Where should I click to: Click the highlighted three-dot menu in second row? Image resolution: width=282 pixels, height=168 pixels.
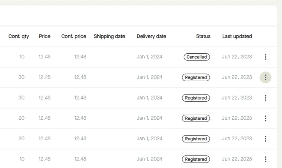265,77
